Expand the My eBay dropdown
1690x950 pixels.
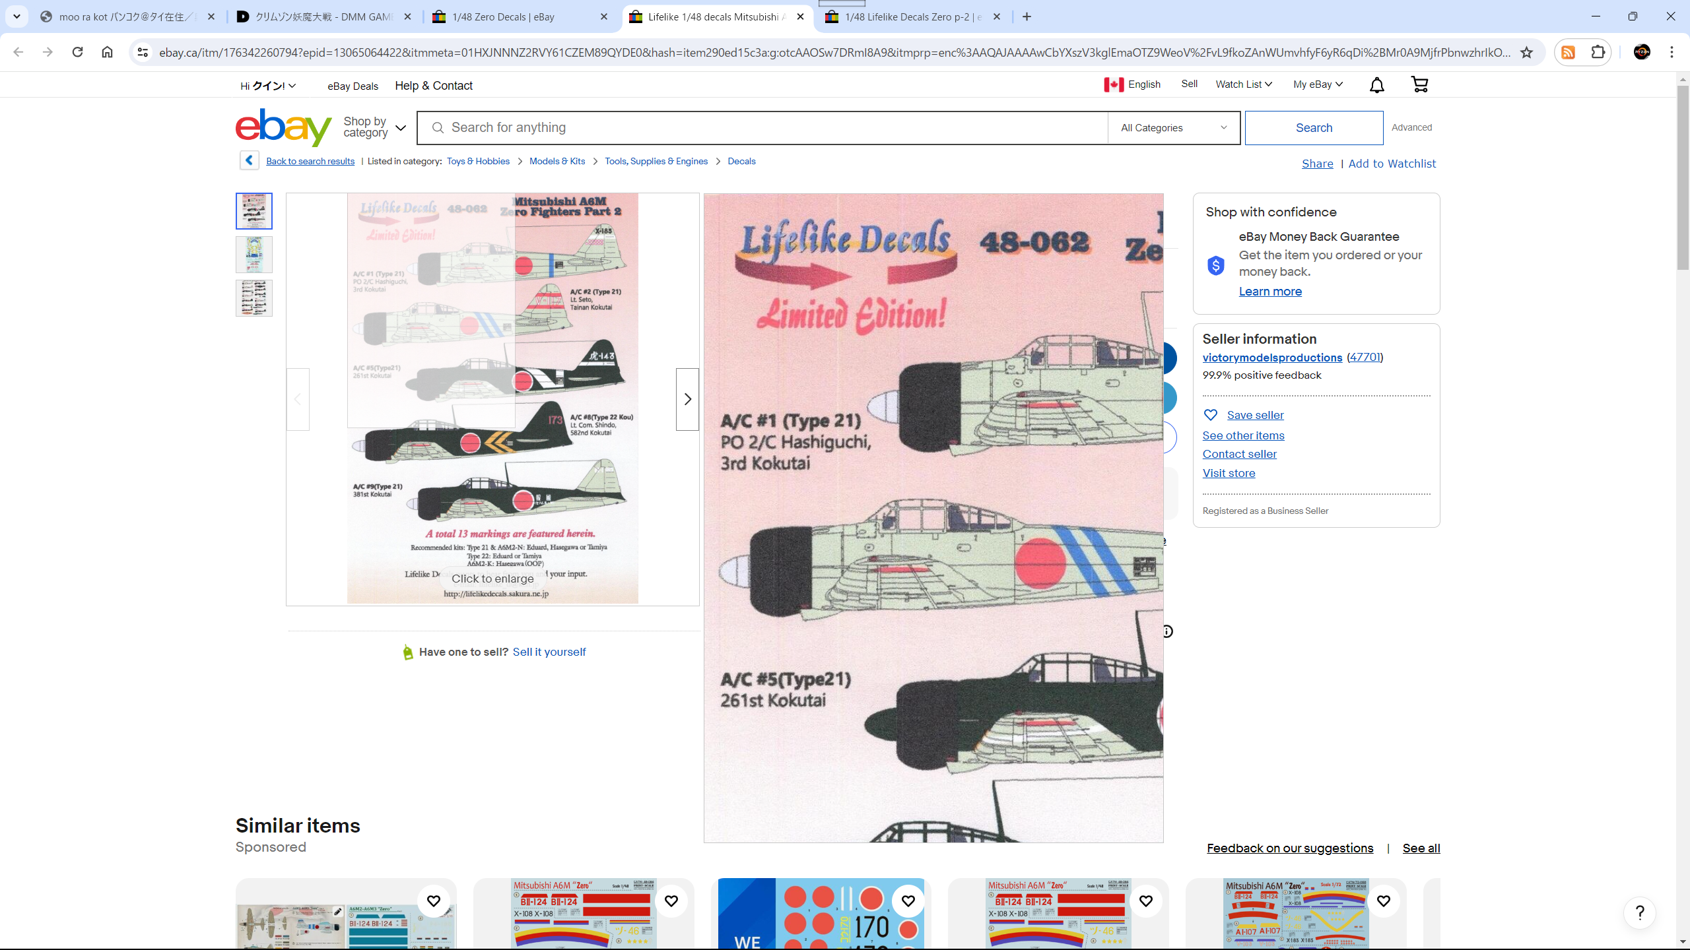[x=1318, y=84]
